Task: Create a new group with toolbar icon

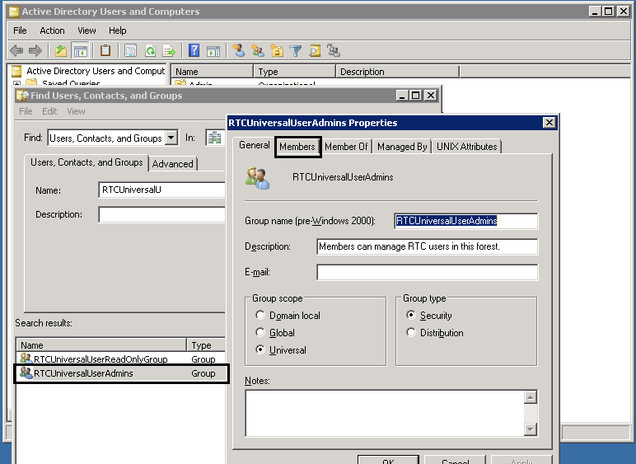Action: click(258, 50)
